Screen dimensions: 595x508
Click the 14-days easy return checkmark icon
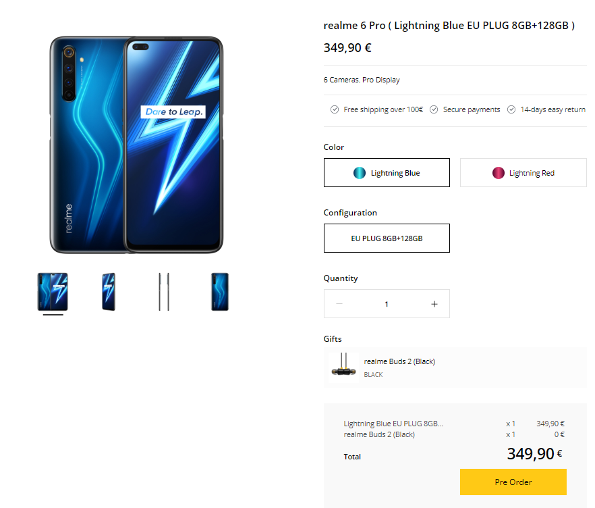click(511, 109)
